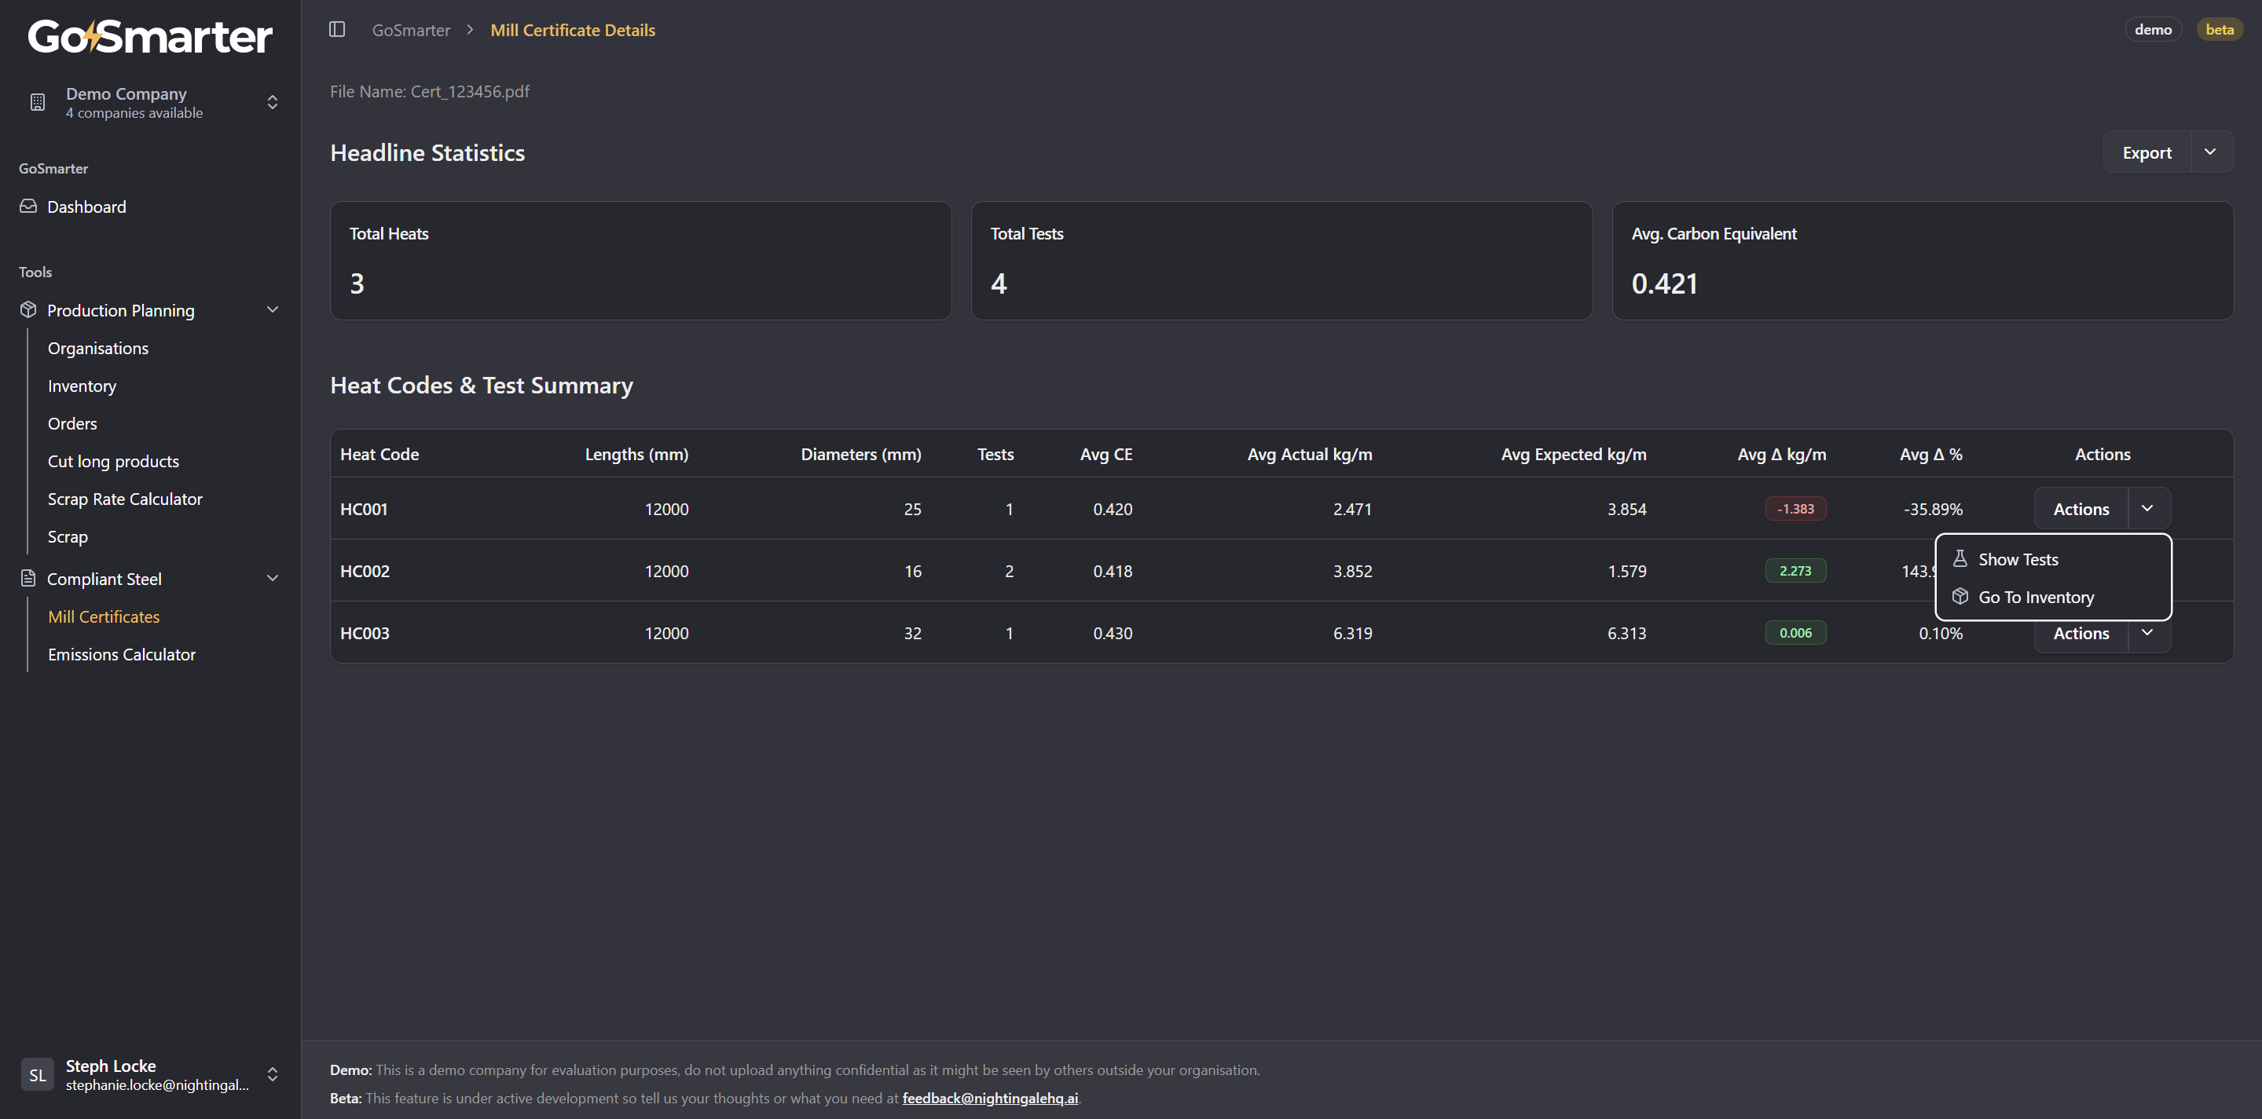The image size is (2262, 1119).
Task: Click the Go To Inventory box icon
Action: click(1959, 597)
